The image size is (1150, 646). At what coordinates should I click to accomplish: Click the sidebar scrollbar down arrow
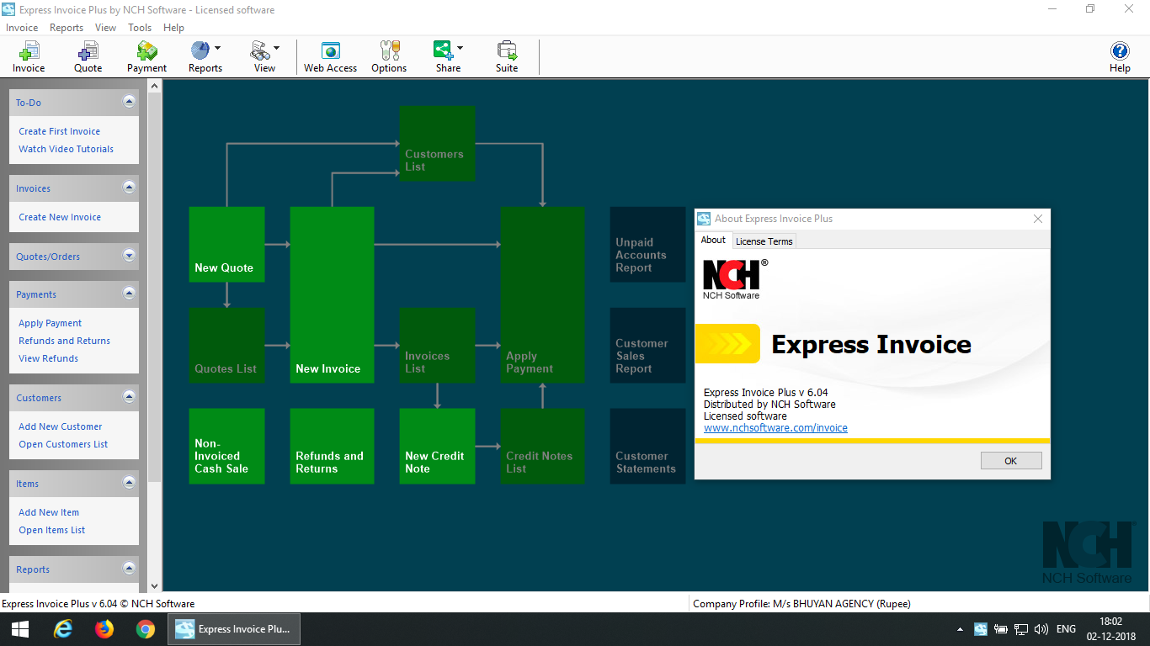click(154, 585)
